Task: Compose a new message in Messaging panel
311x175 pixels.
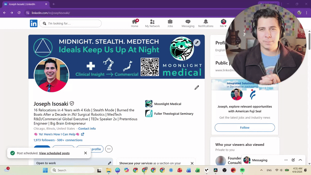Action: click(293, 160)
